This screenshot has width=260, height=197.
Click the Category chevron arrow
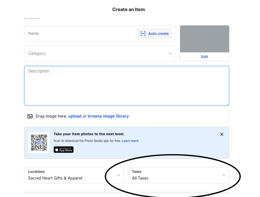pyautogui.click(x=170, y=54)
